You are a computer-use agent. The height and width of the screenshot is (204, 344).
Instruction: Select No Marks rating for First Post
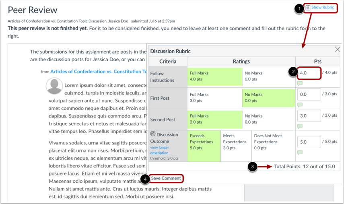click(x=269, y=98)
